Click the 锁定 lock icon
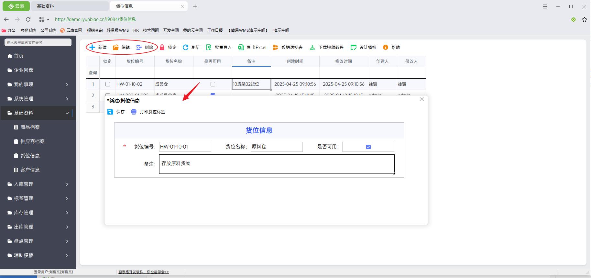This screenshot has width=591, height=278. coord(162,47)
